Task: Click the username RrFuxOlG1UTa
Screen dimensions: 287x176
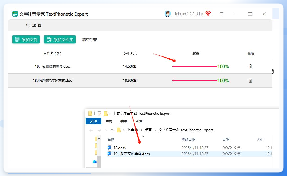Action: pos(188,14)
